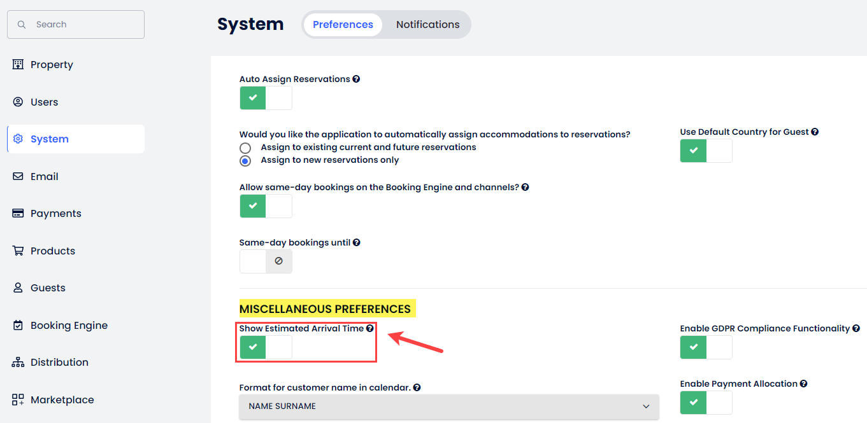Toggle Enable GDPR Compliance Functionality switch

pyautogui.click(x=706, y=347)
